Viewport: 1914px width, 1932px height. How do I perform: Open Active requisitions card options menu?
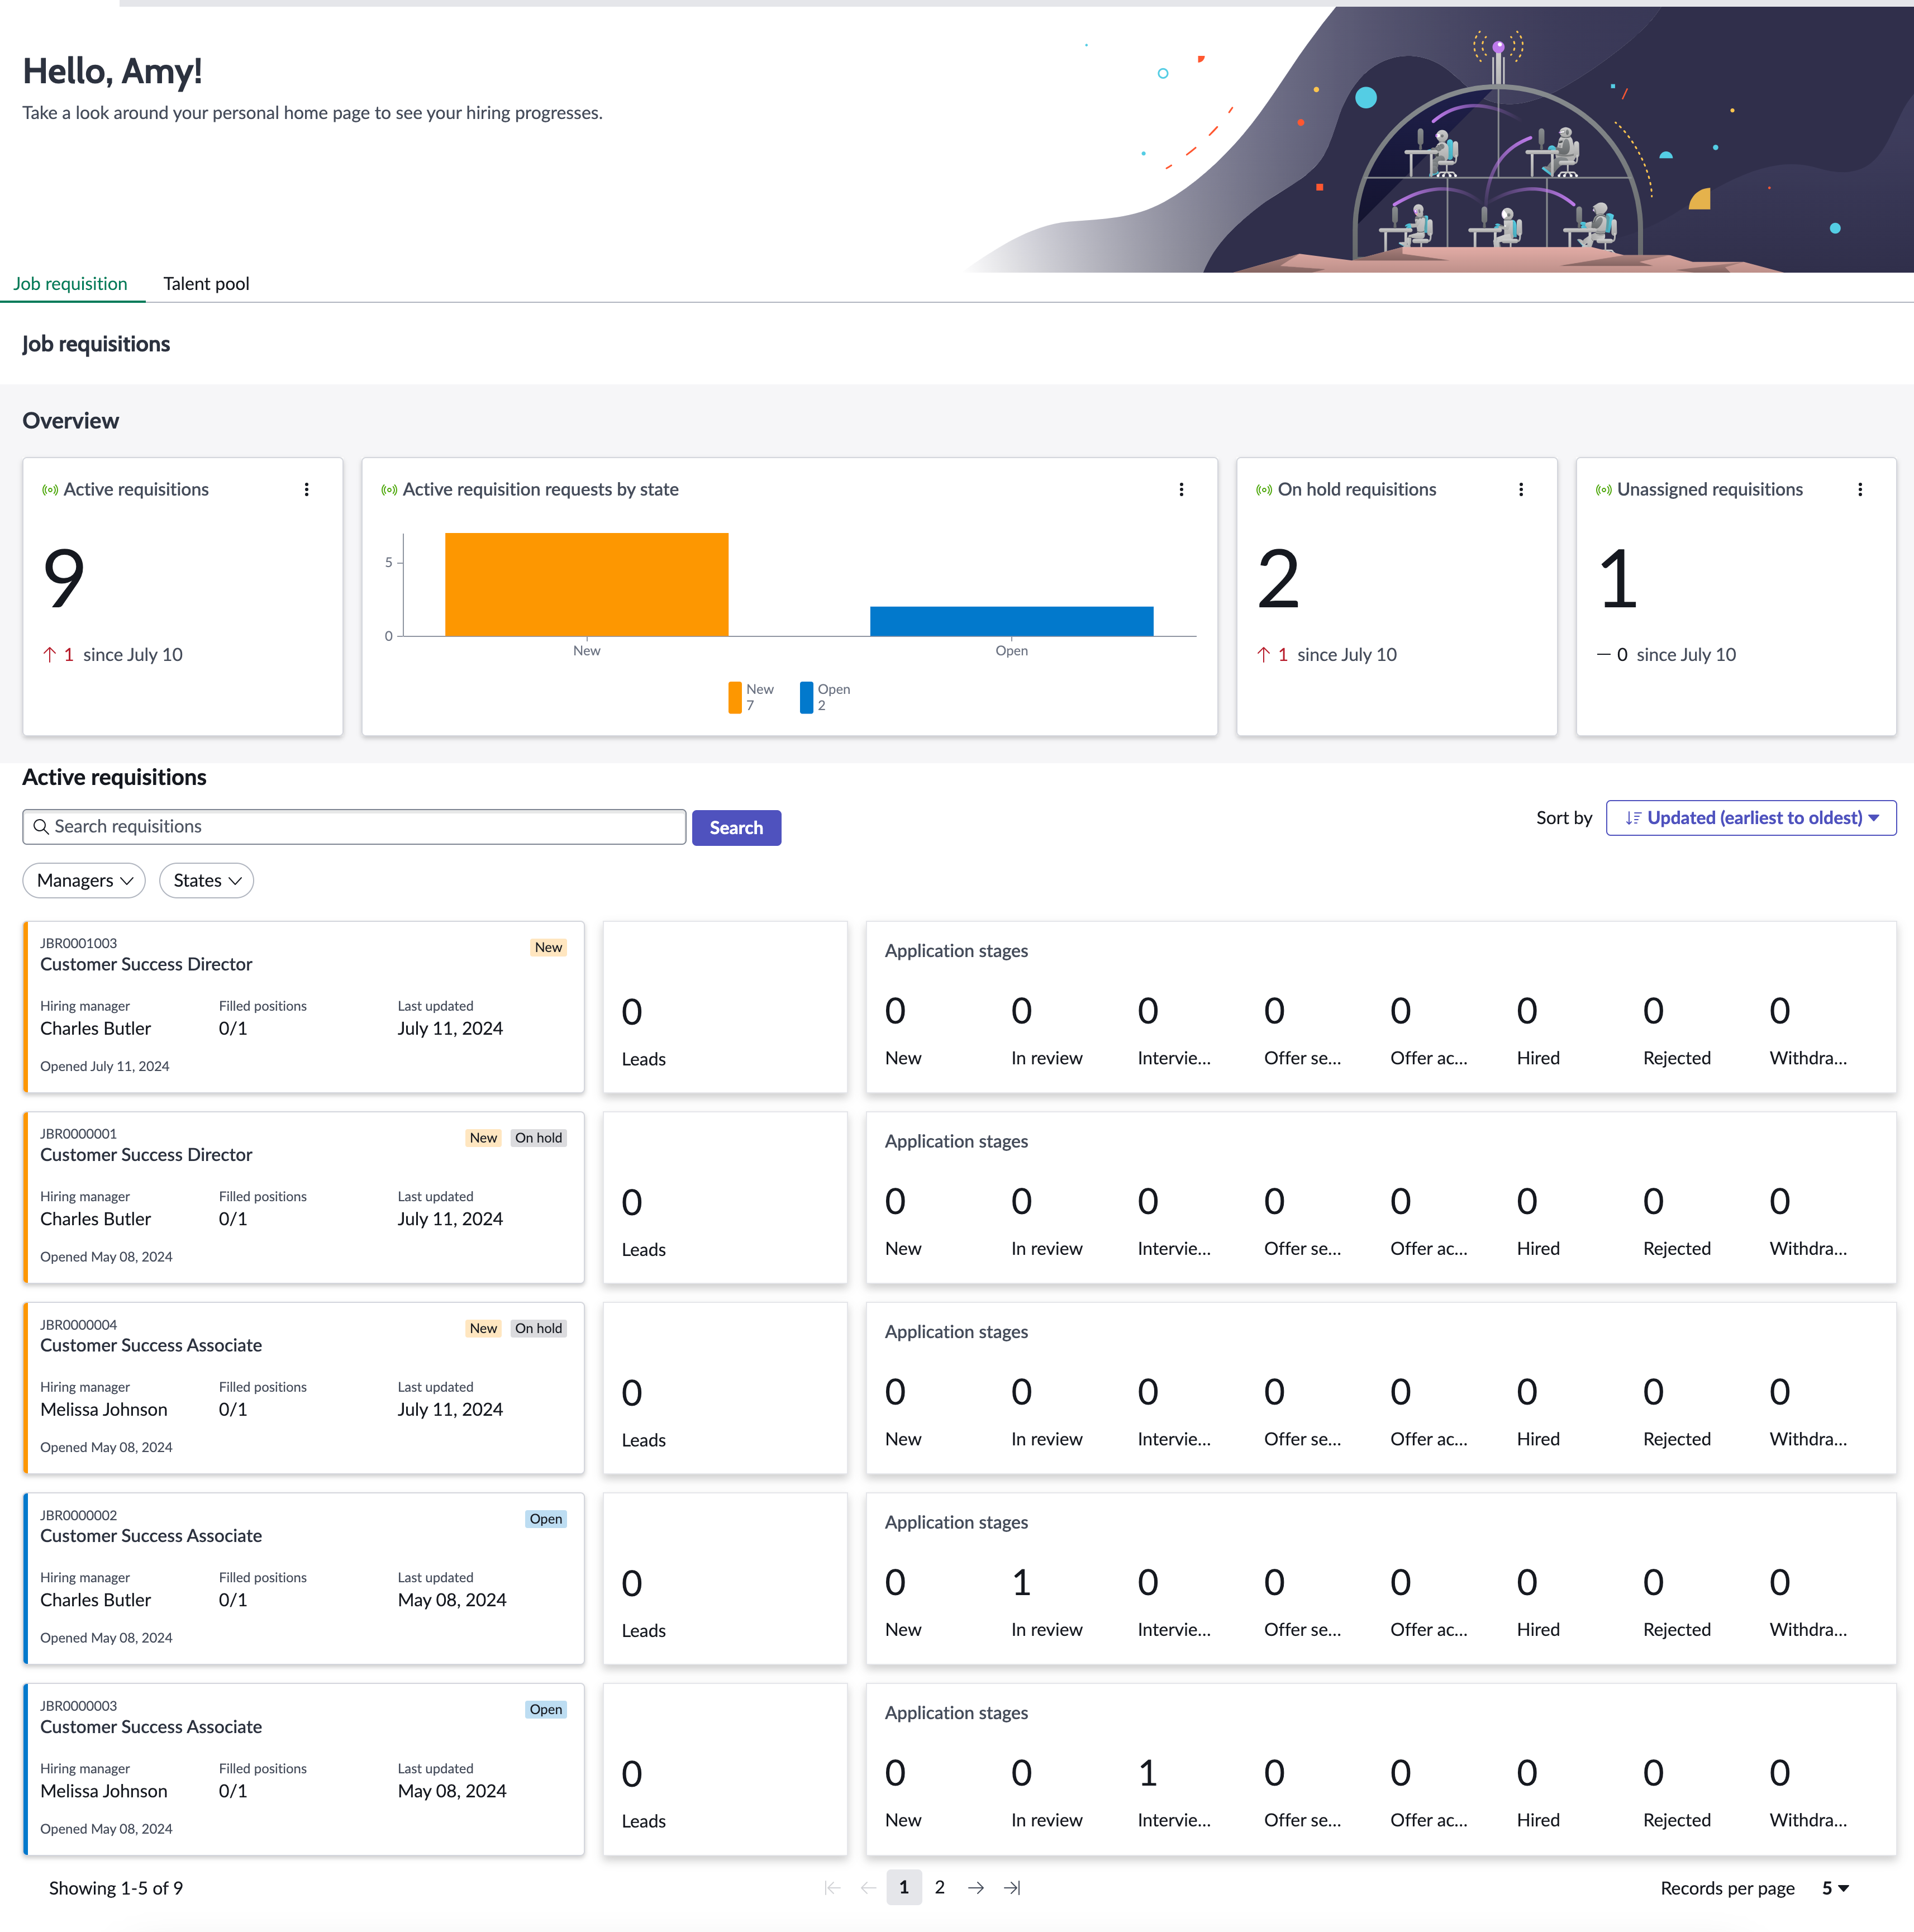(306, 489)
